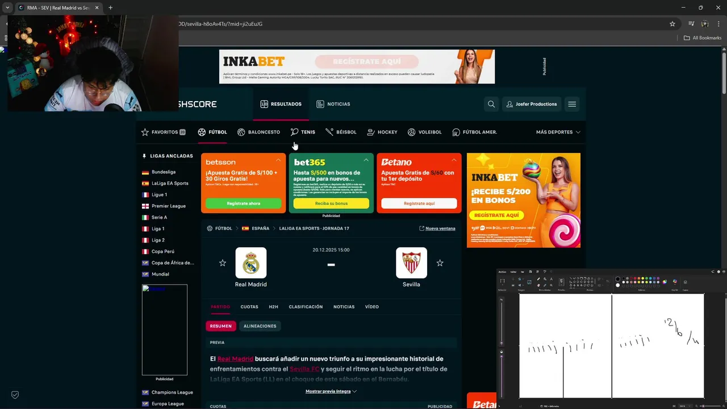Image resolution: width=727 pixels, height=409 pixels.
Task: Select the Fútbol Amer. sport
Action: tap(474, 132)
